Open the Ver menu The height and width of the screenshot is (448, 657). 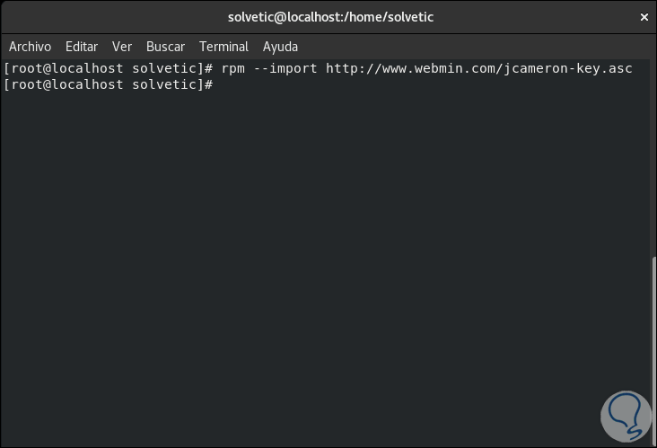[x=122, y=47]
